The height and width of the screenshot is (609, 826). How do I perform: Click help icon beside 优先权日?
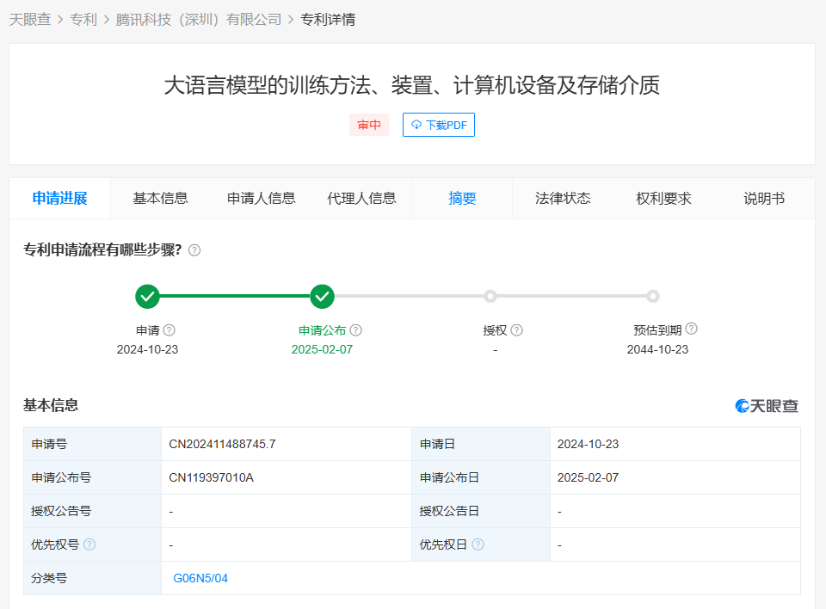click(x=478, y=544)
